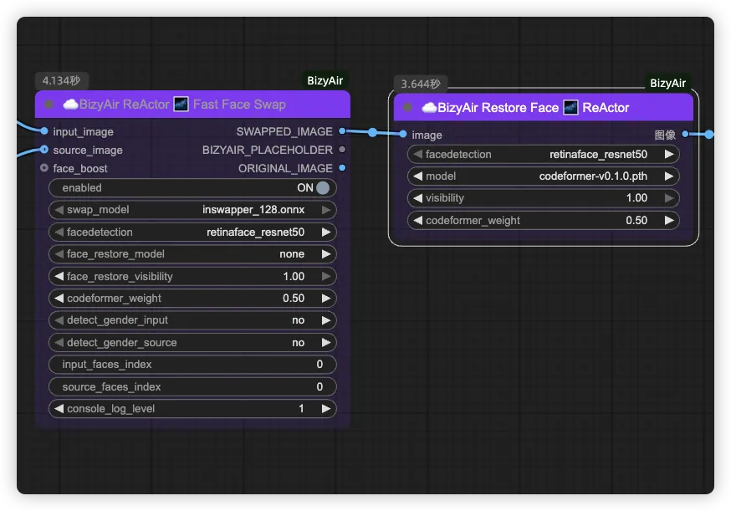Collapse the Fast Face Swap node using its gray dot
The height and width of the screenshot is (511, 731).
[x=49, y=105]
